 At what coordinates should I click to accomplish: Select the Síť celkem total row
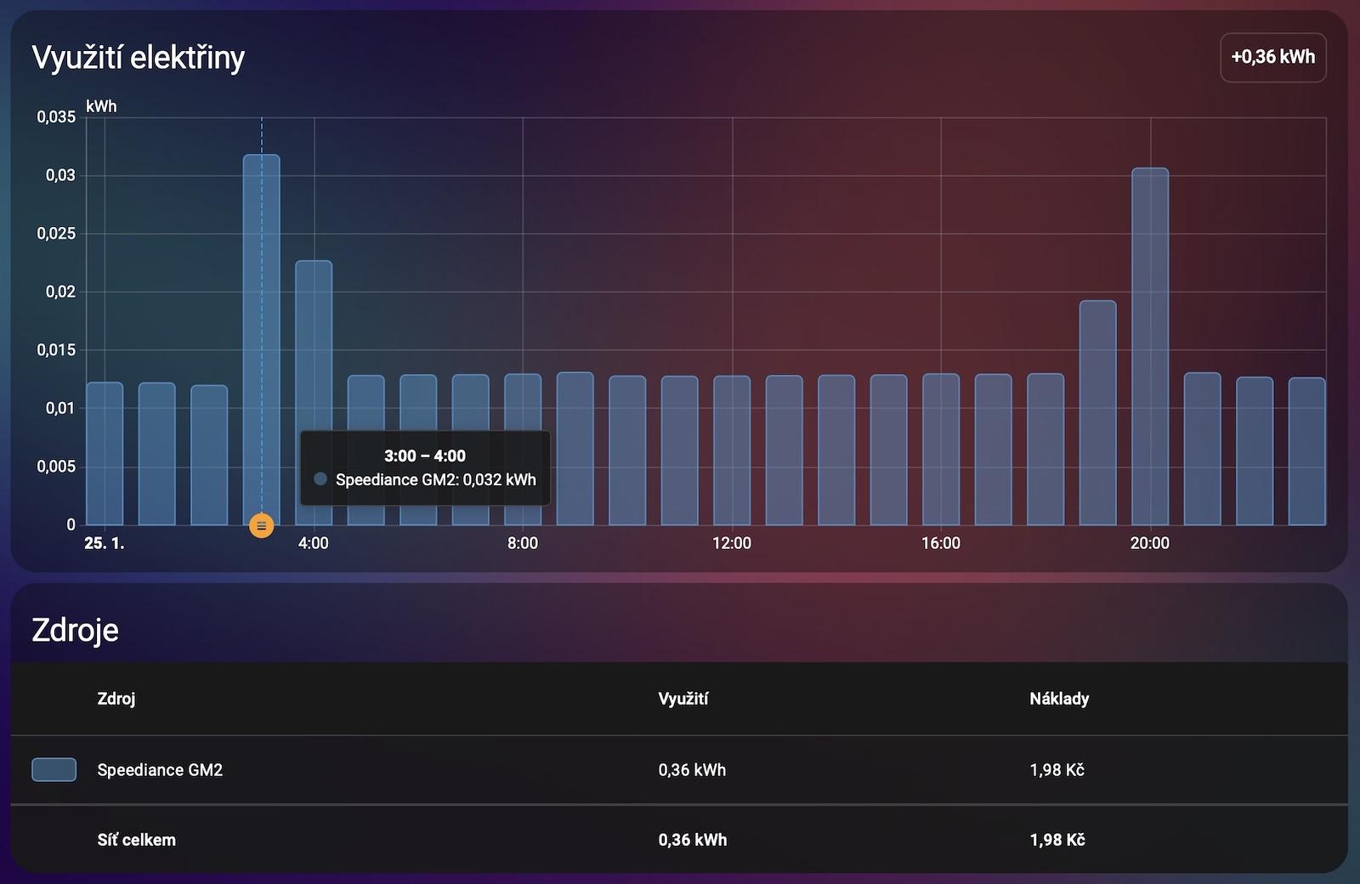(136, 840)
